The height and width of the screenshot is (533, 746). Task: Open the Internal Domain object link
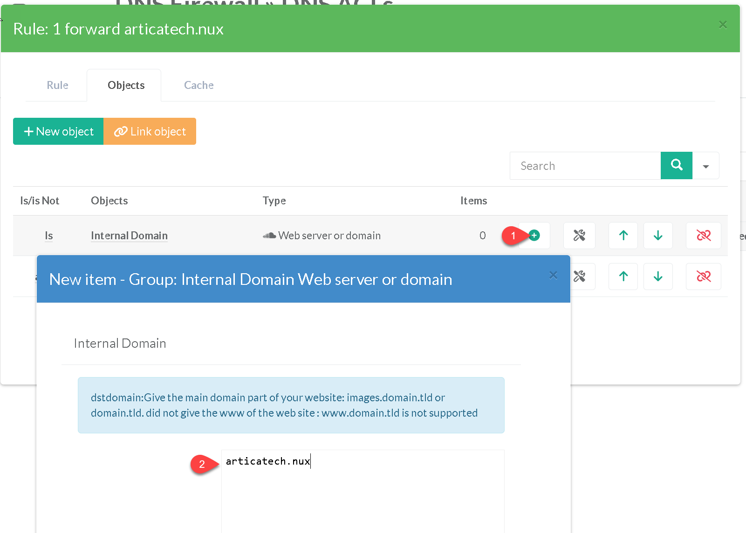(x=129, y=236)
